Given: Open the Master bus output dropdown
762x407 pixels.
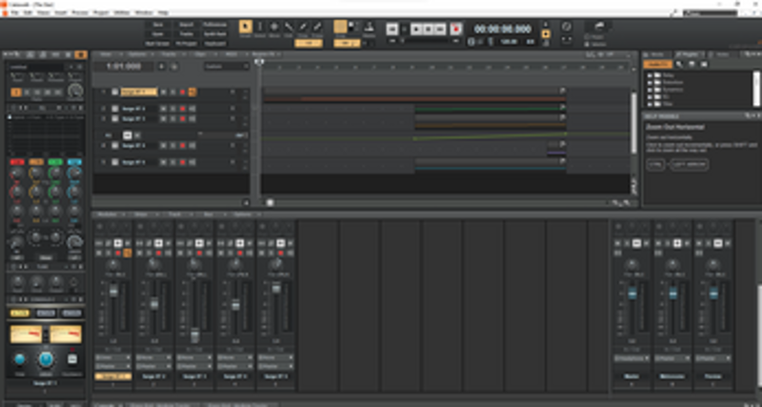Looking at the screenshot, I should [x=632, y=358].
